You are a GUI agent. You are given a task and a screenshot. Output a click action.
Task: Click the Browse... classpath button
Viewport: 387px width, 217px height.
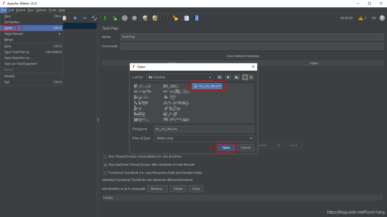[x=157, y=189]
